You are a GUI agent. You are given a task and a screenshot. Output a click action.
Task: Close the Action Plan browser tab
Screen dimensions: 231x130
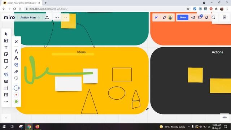pyautogui.click(x=39, y=3)
